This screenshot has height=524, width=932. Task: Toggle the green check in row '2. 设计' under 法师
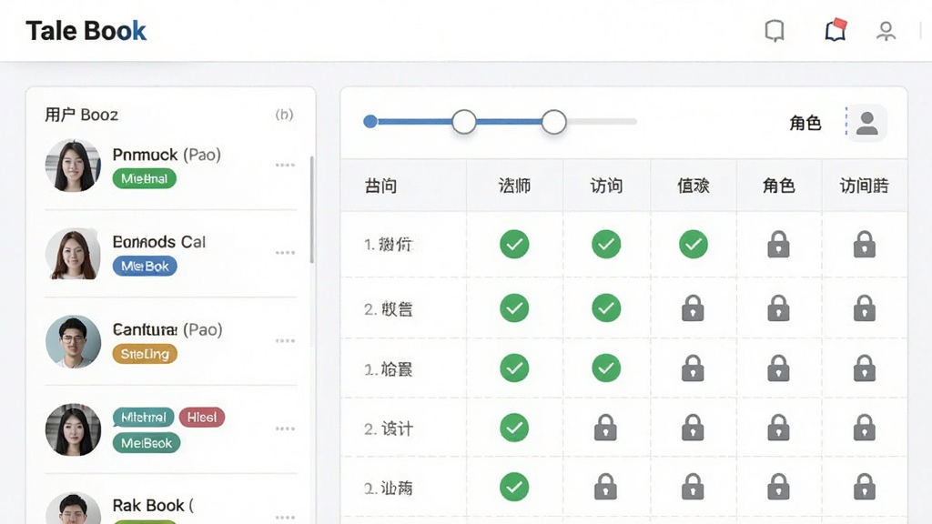coord(514,428)
